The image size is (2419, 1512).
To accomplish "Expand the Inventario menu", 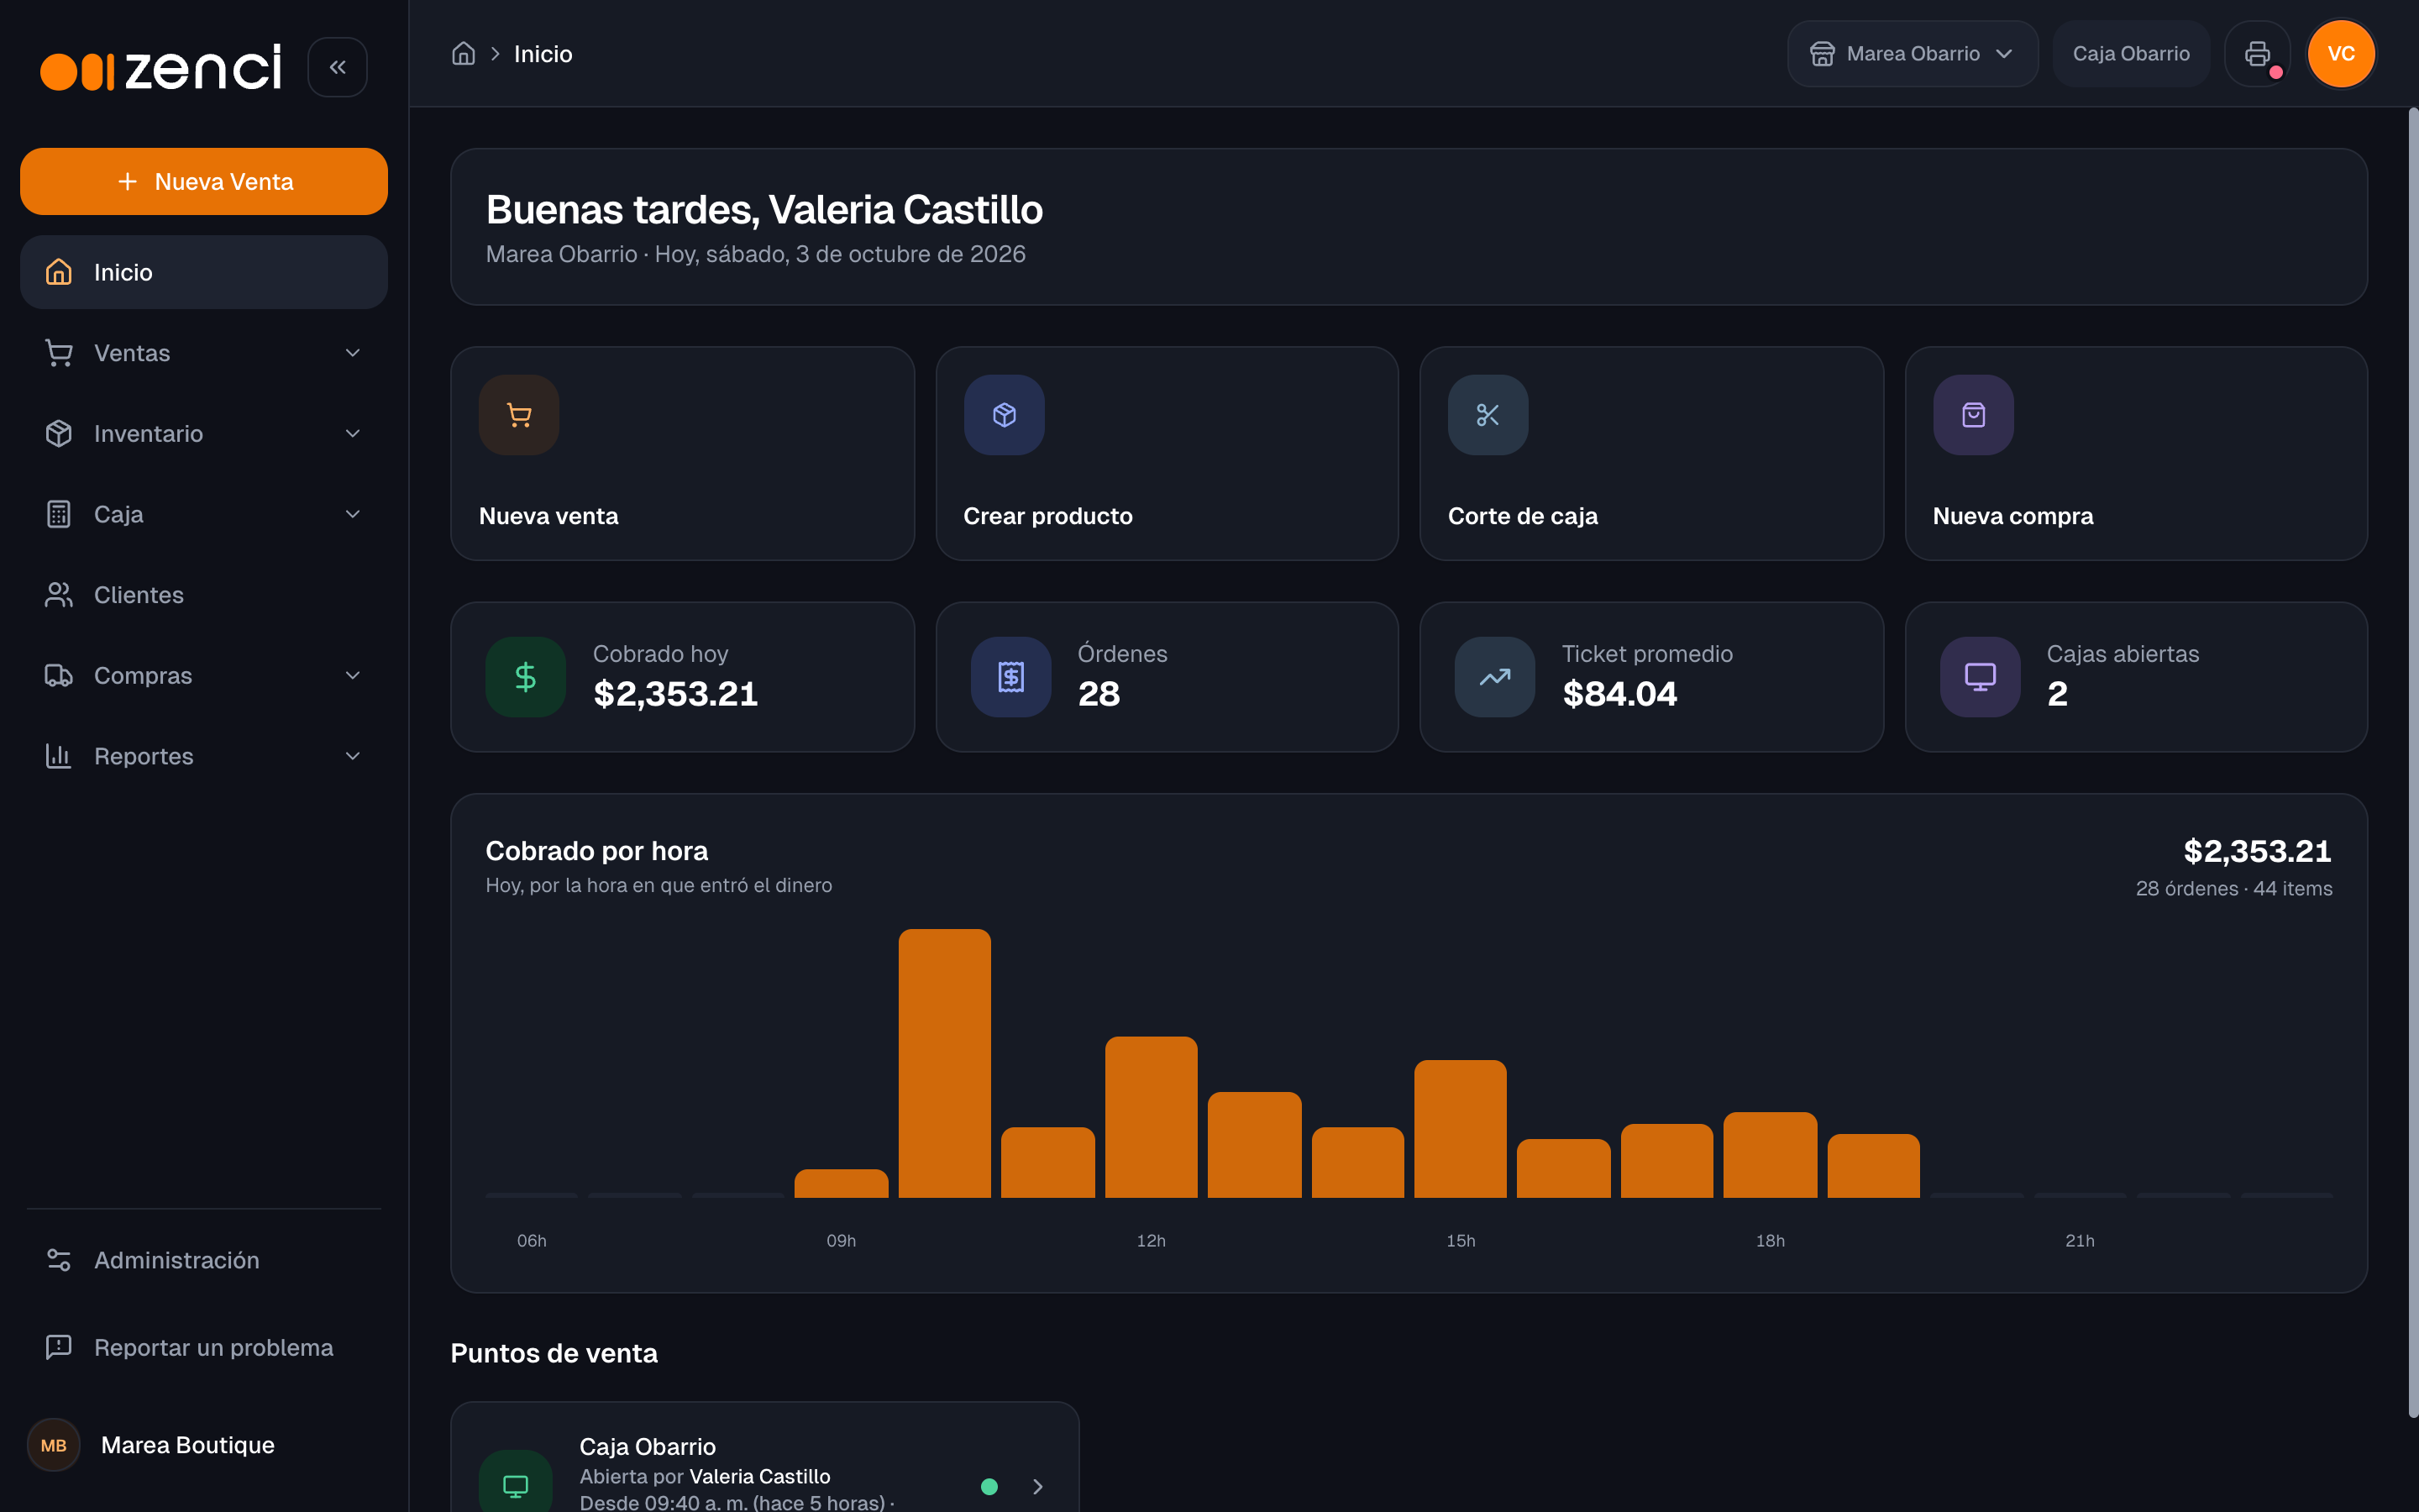I will tap(204, 434).
